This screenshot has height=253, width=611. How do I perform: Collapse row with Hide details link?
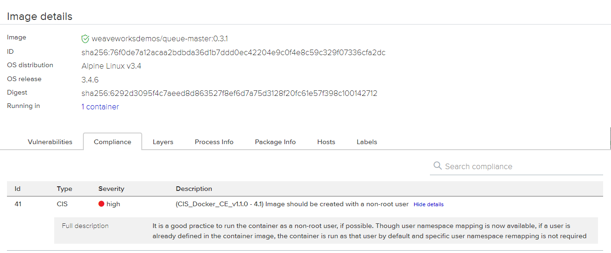pos(428,204)
